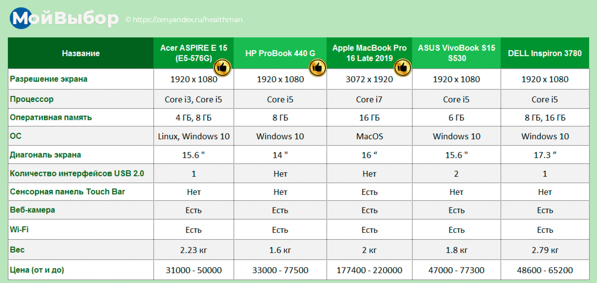Screen dimensions: 597x283
Task: Select the MacOS cell
Action: [369, 136]
